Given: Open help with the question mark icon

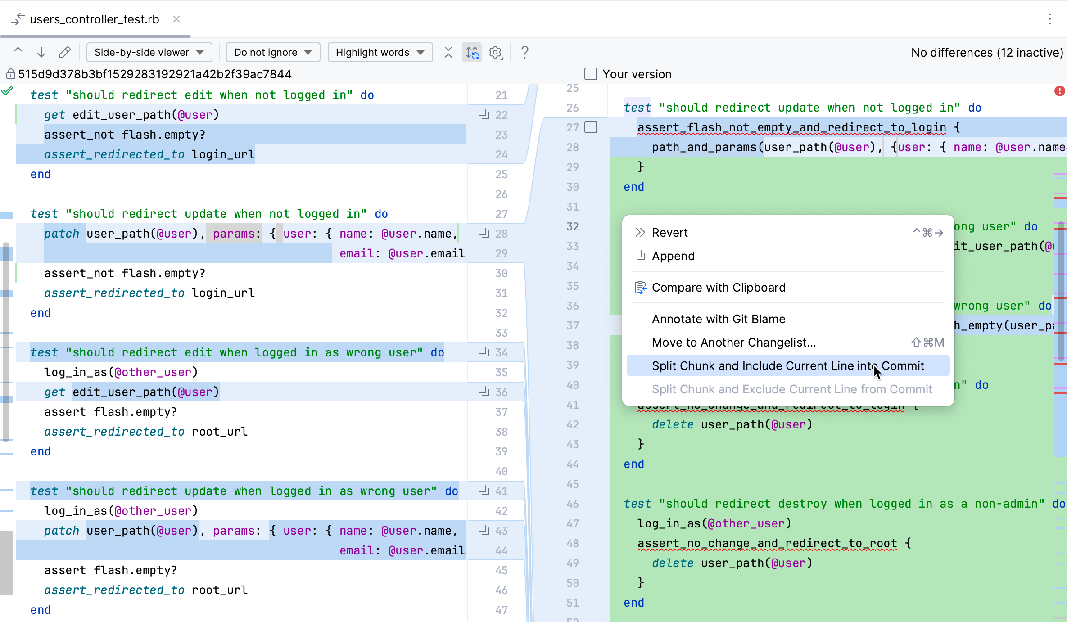Looking at the screenshot, I should coord(524,52).
